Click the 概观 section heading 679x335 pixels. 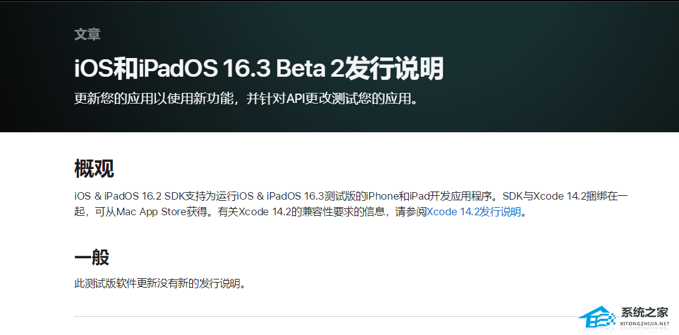click(94, 168)
